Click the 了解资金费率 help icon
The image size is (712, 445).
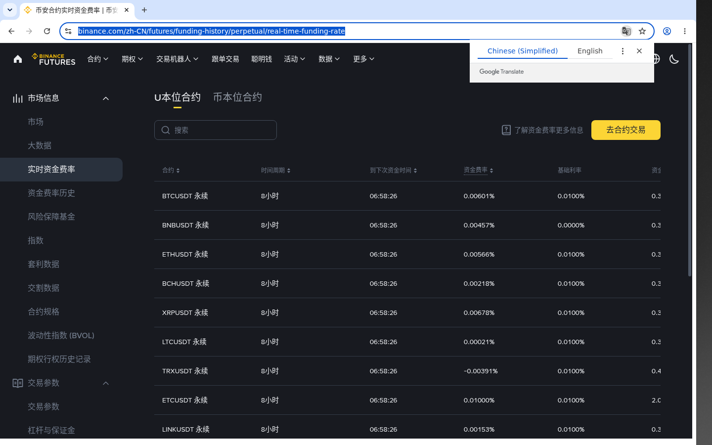[506, 130]
